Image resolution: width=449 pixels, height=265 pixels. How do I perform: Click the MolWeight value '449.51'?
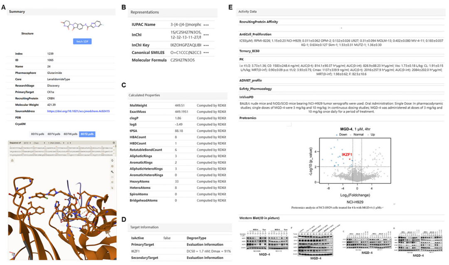click(180, 105)
